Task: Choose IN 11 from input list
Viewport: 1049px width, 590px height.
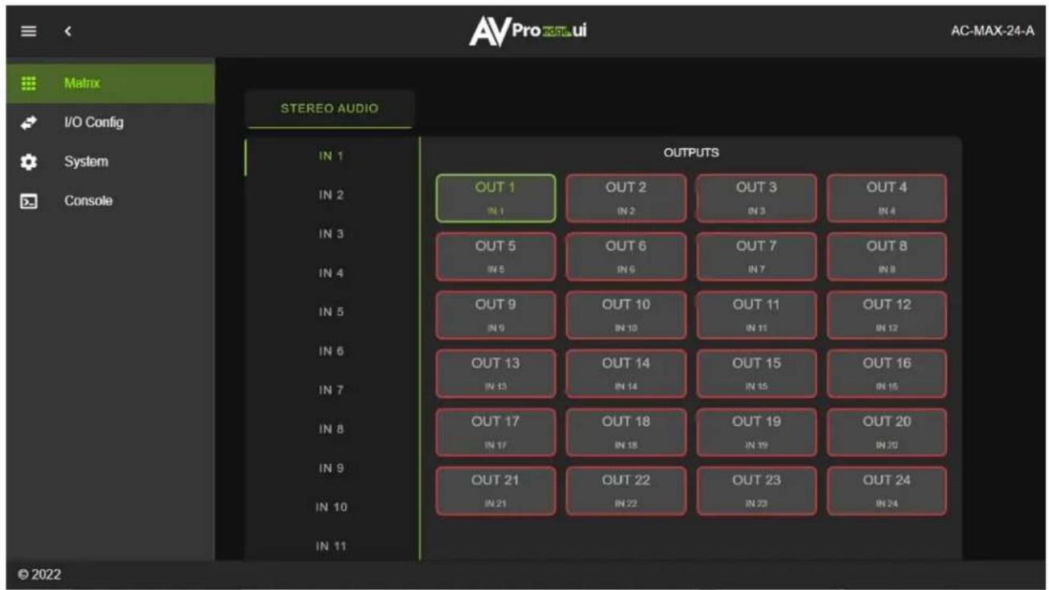Action: [x=331, y=546]
